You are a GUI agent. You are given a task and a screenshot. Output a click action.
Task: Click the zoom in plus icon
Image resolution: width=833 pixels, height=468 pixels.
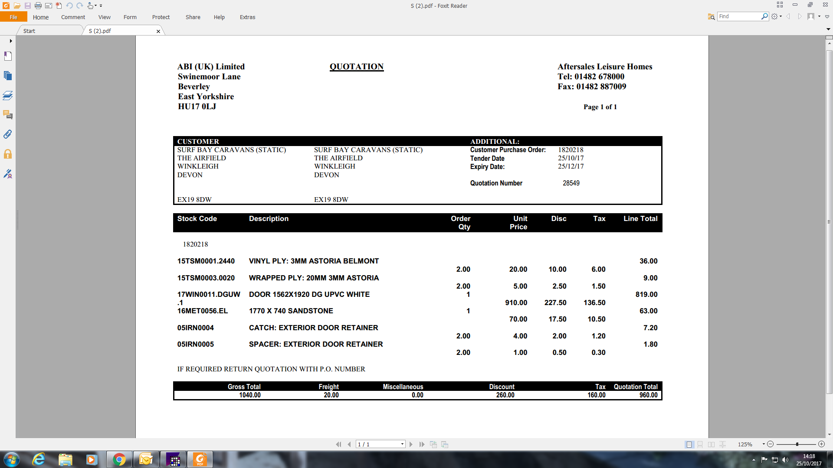tap(821, 444)
